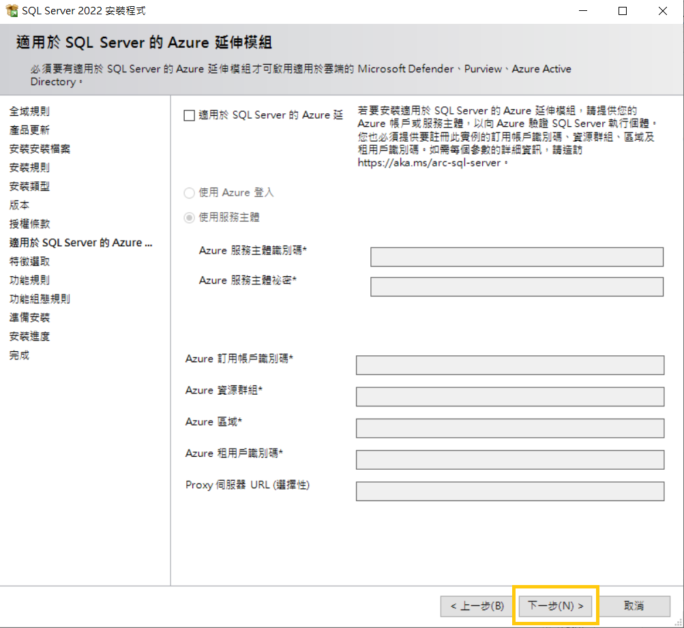Maximize the SQL Server 2022 installer window
The width and height of the screenshot is (684, 628).
[x=623, y=11]
